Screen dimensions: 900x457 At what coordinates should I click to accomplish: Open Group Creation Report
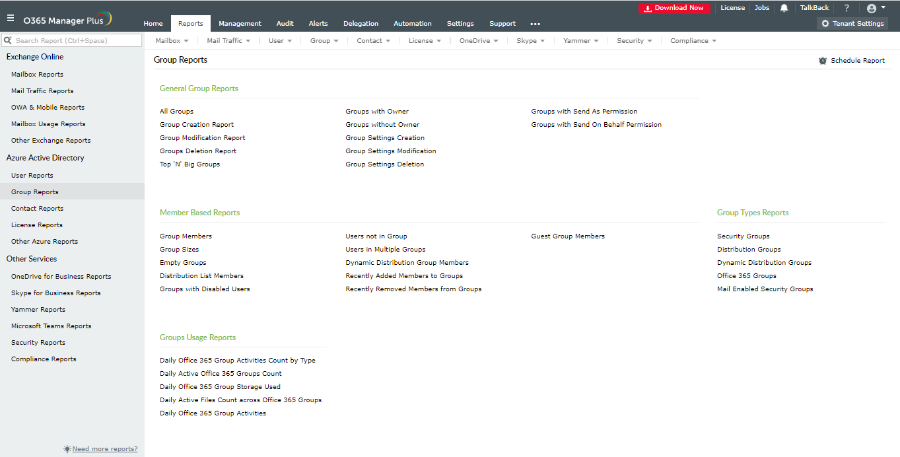click(197, 125)
